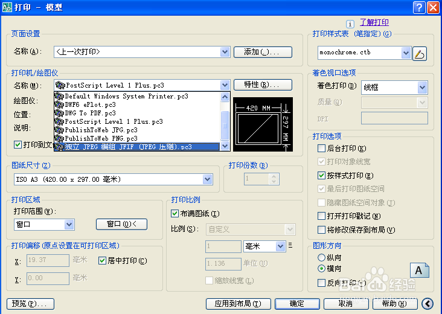Click the collapse arrow icon at bottom right
Screen dimensions: 442x314
[428, 304]
